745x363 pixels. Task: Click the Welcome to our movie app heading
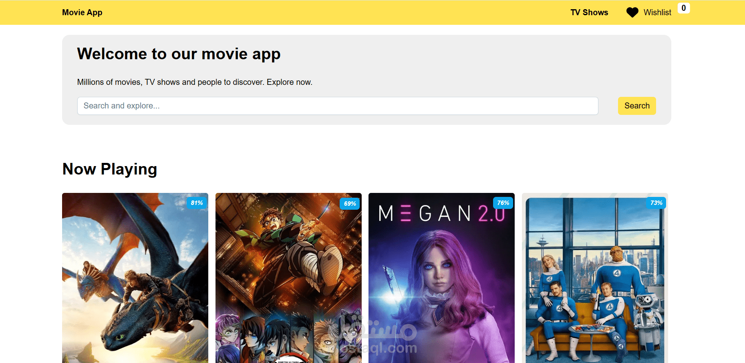coord(179,54)
